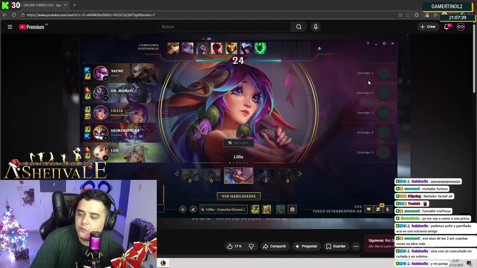Screen dimensions: 477x268
Task: Open more actions three-dot menu
Action: 356,246
